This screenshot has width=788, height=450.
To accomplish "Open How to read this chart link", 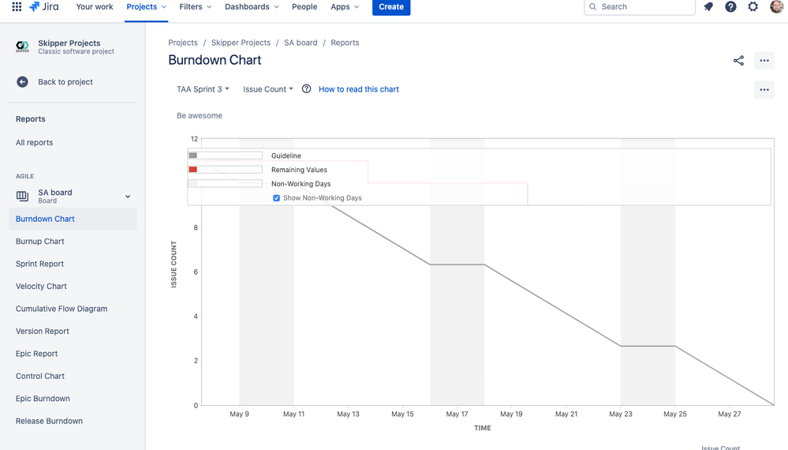I will 359,89.
